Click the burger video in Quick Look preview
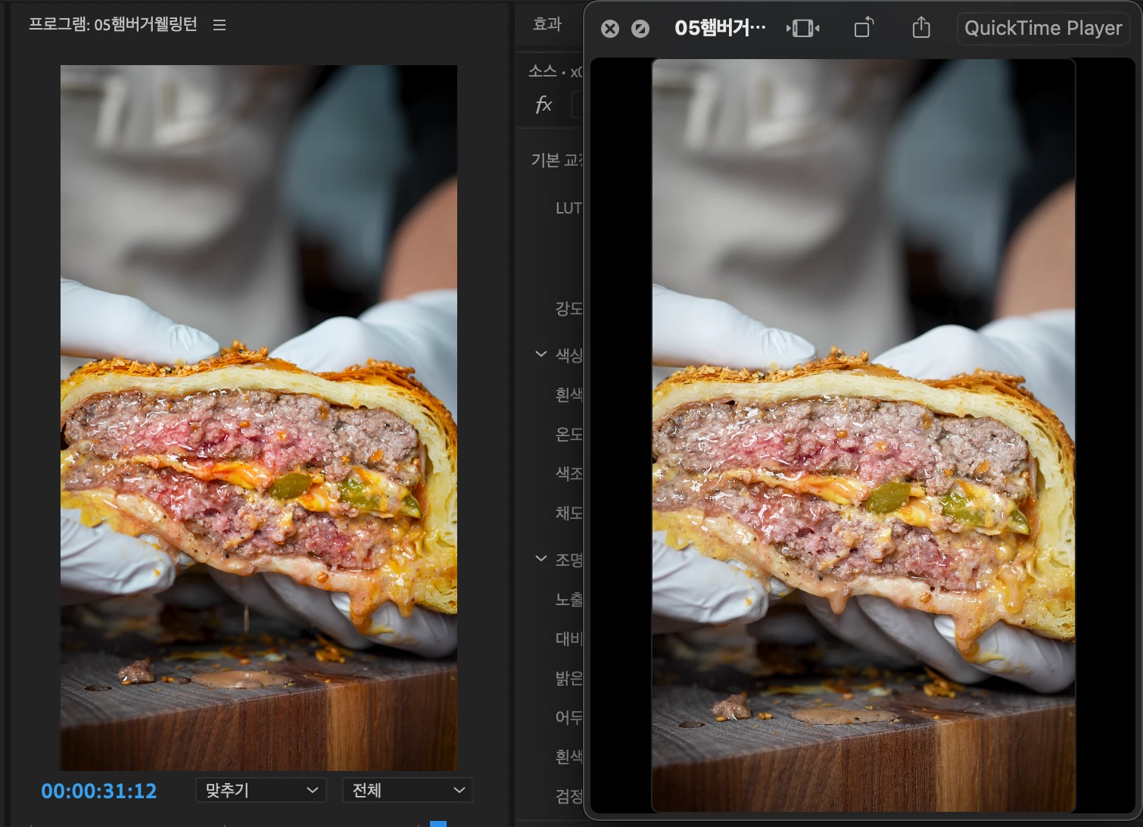Image resolution: width=1143 pixels, height=827 pixels. (864, 435)
